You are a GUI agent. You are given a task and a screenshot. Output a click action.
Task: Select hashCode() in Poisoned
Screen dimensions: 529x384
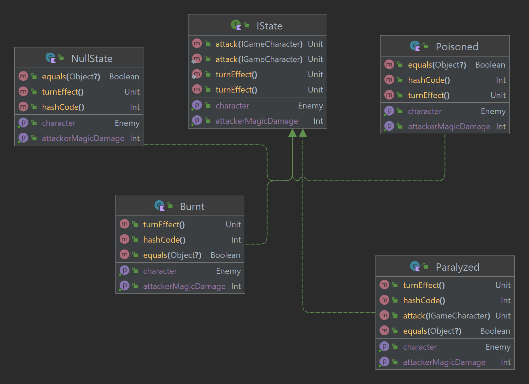[x=429, y=80]
